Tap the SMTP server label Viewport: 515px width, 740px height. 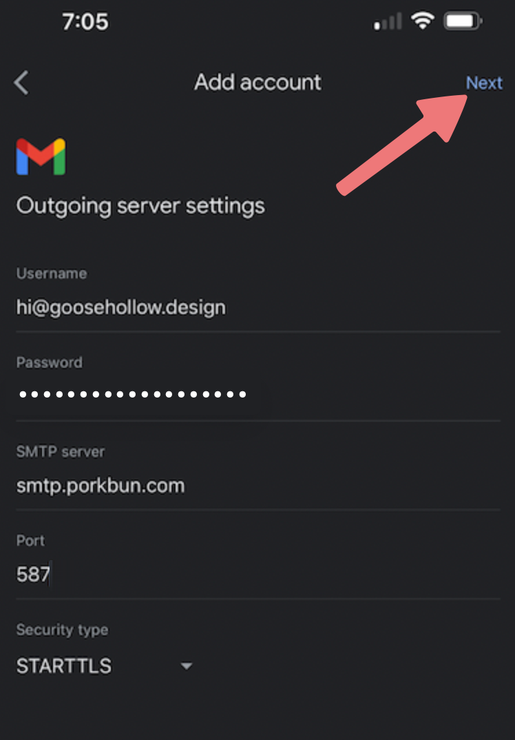pyautogui.click(x=61, y=451)
